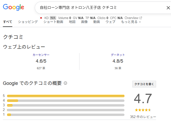This screenshot has height=123, width=171.
Task: Go to the 動画 tab
Action: [97, 22]
